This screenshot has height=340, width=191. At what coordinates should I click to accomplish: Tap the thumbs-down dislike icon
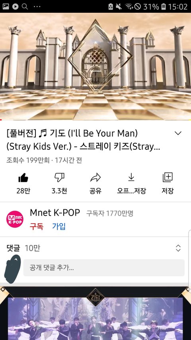pyautogui.click(x=59, y=177)
